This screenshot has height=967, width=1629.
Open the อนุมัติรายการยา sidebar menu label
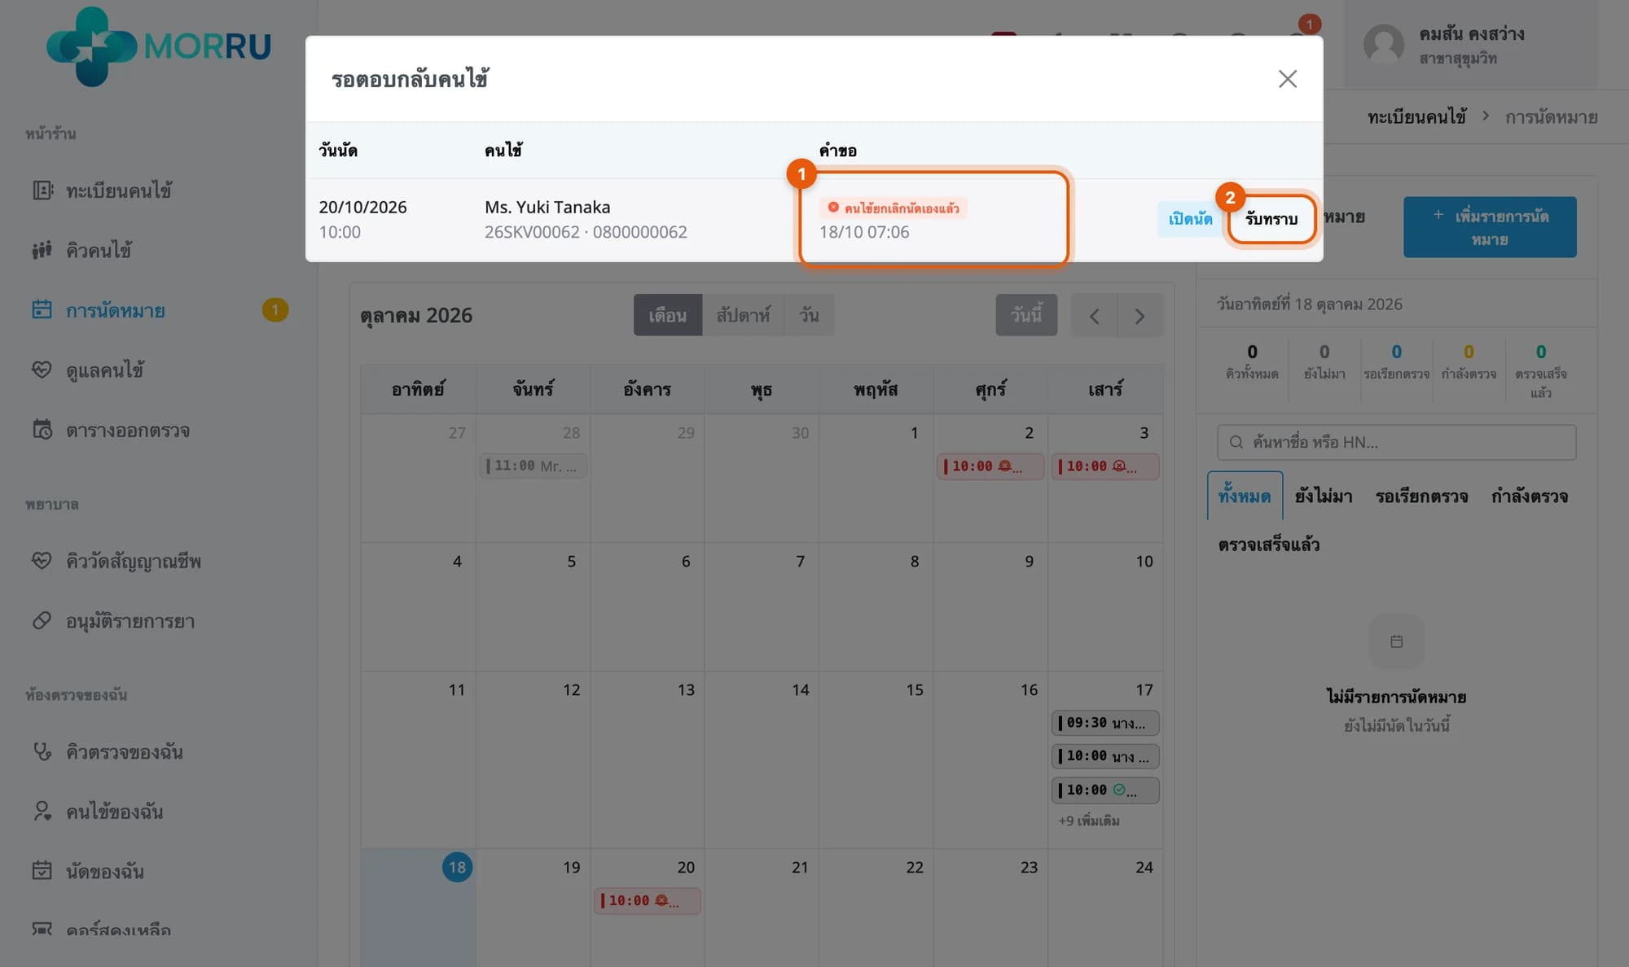coord(130,621)
